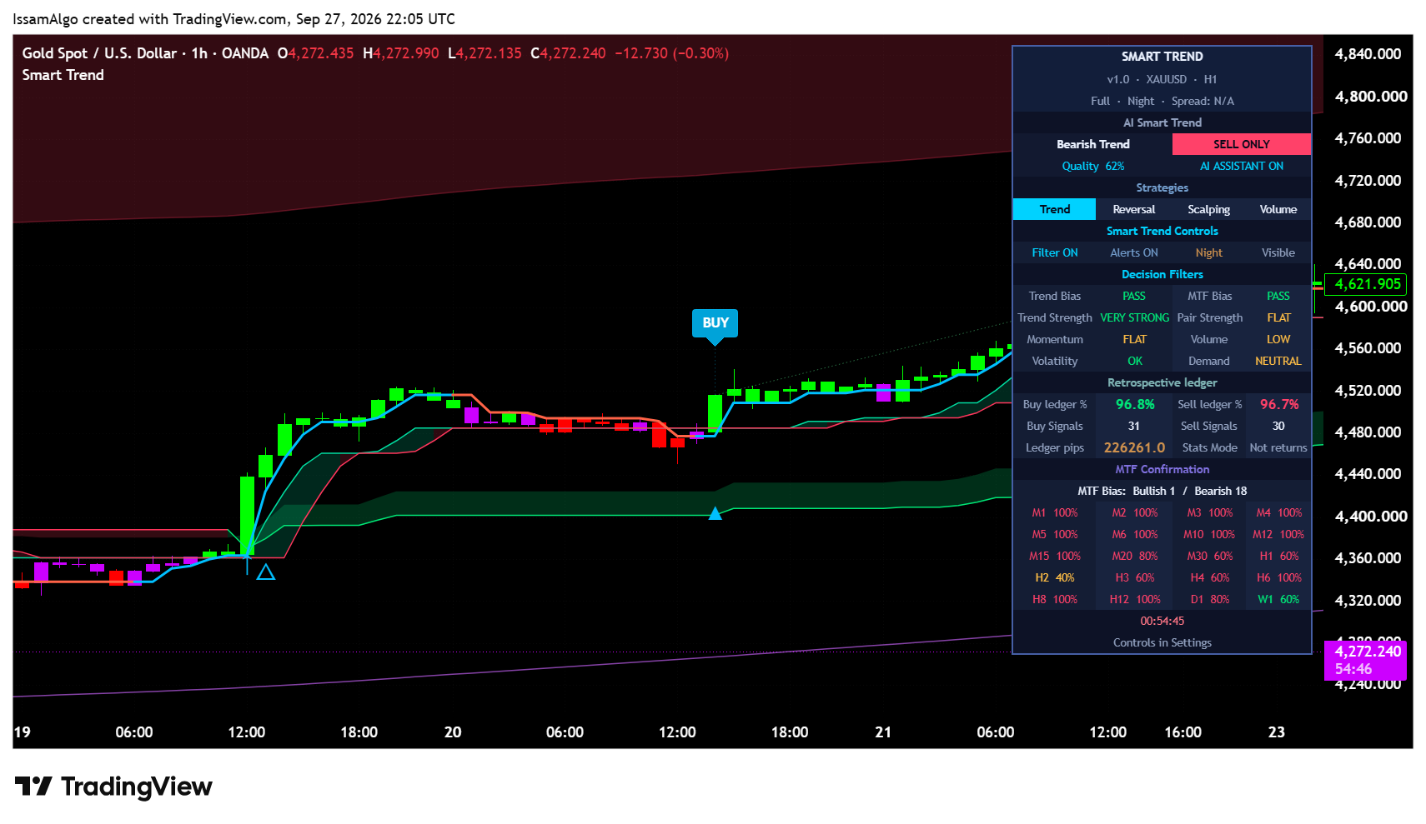Click the Smart Trend indicator title
Image resolution: width=1426 pixels, height=824 pixels.
tap(63, 75)
